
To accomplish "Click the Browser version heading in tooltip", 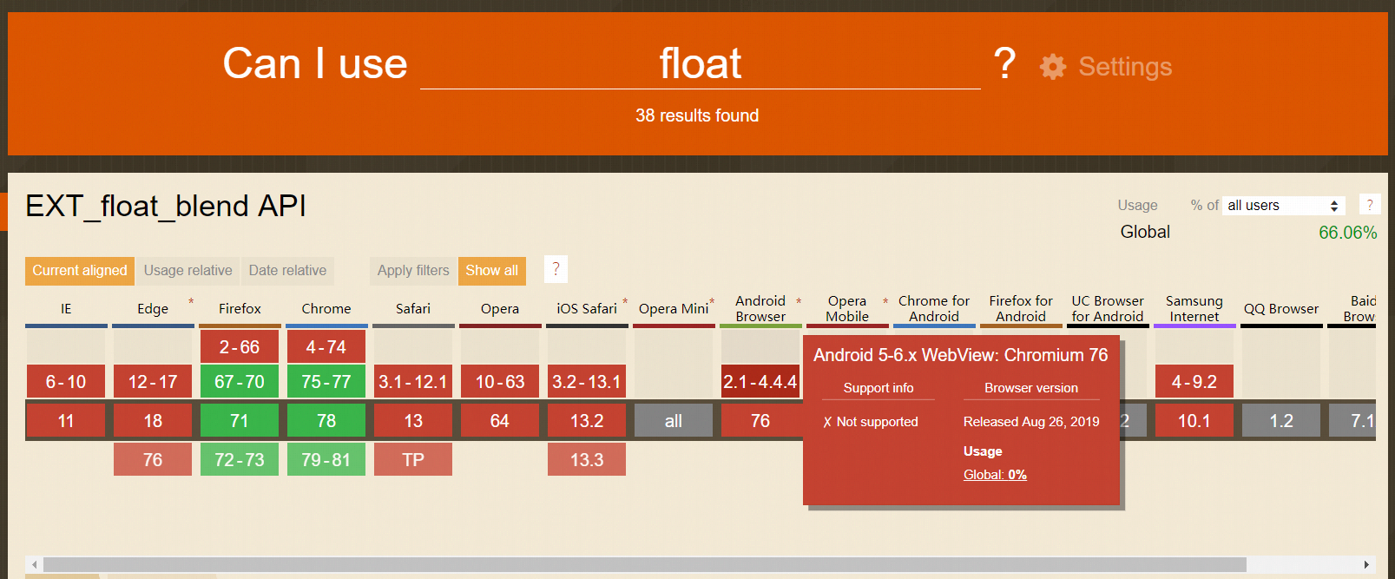I will [1031, 388].
